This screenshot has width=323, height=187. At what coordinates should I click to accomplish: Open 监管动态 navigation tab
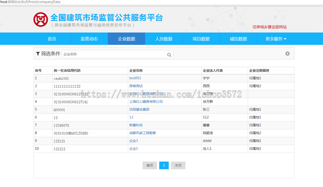89,39
